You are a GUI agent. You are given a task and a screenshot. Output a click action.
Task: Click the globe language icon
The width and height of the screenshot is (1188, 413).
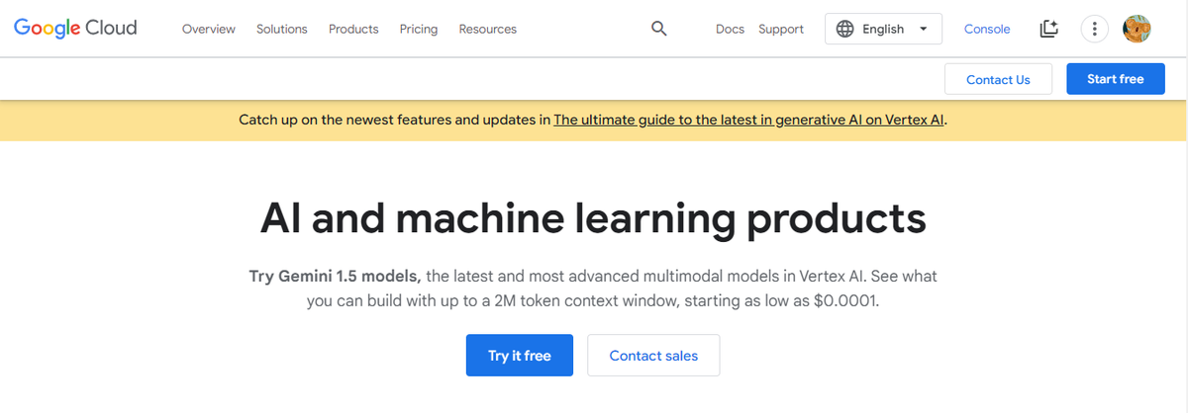[844, 29]
